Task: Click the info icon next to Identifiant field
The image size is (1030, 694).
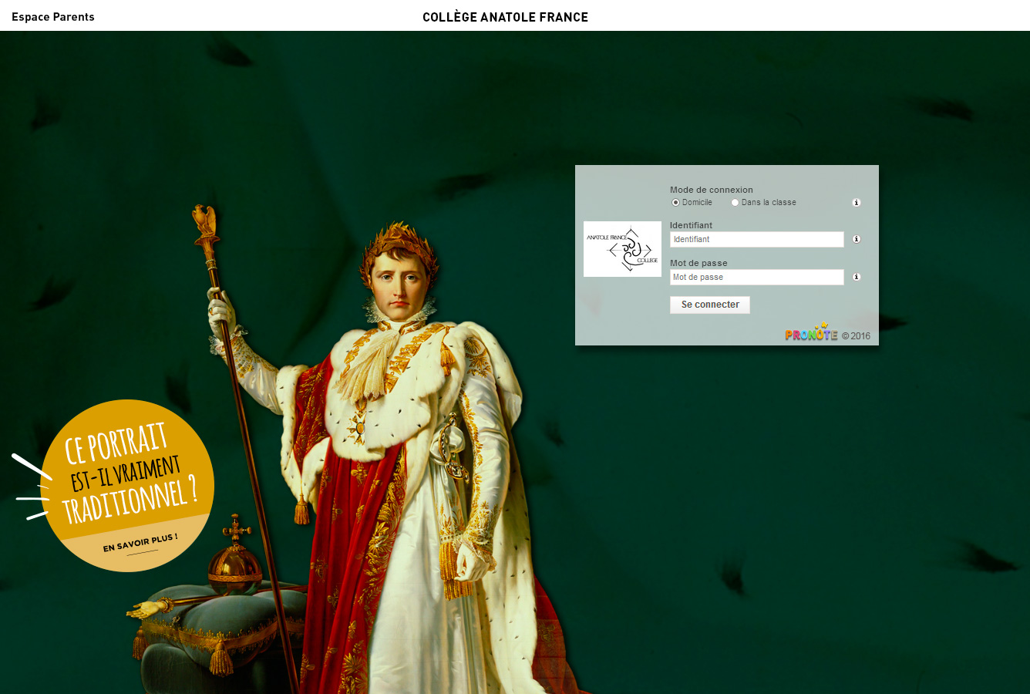Action: (856, 239)
